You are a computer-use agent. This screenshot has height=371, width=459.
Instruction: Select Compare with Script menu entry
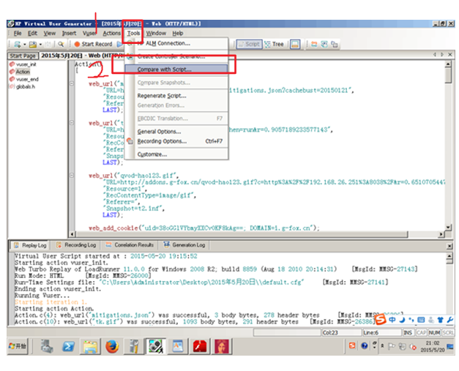pos(176,70)
